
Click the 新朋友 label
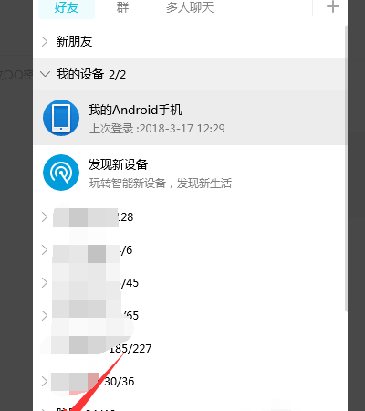pos(74,41)
